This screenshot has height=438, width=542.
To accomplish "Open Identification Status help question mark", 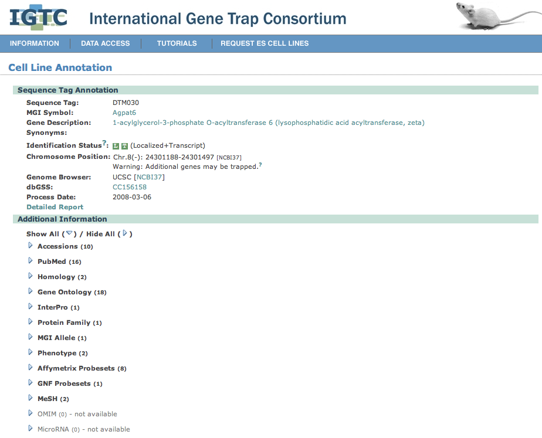I will pyautogui.click(x=104, y=143).
